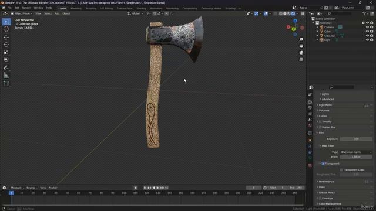Select the Rotate tool

(x=6, y=45)
